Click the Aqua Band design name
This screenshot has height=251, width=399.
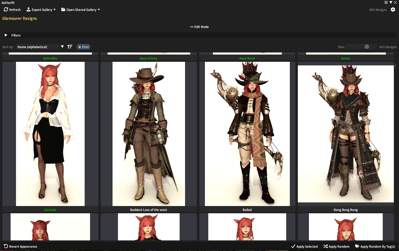pos(247,58)
